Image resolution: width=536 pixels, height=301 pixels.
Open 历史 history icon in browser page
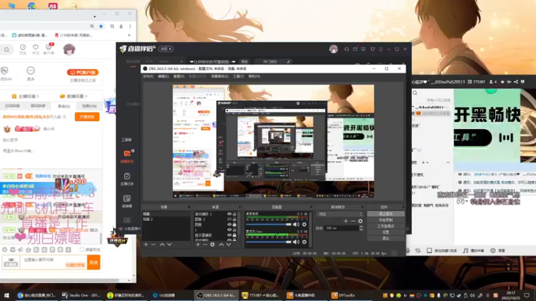click(23, 49)
